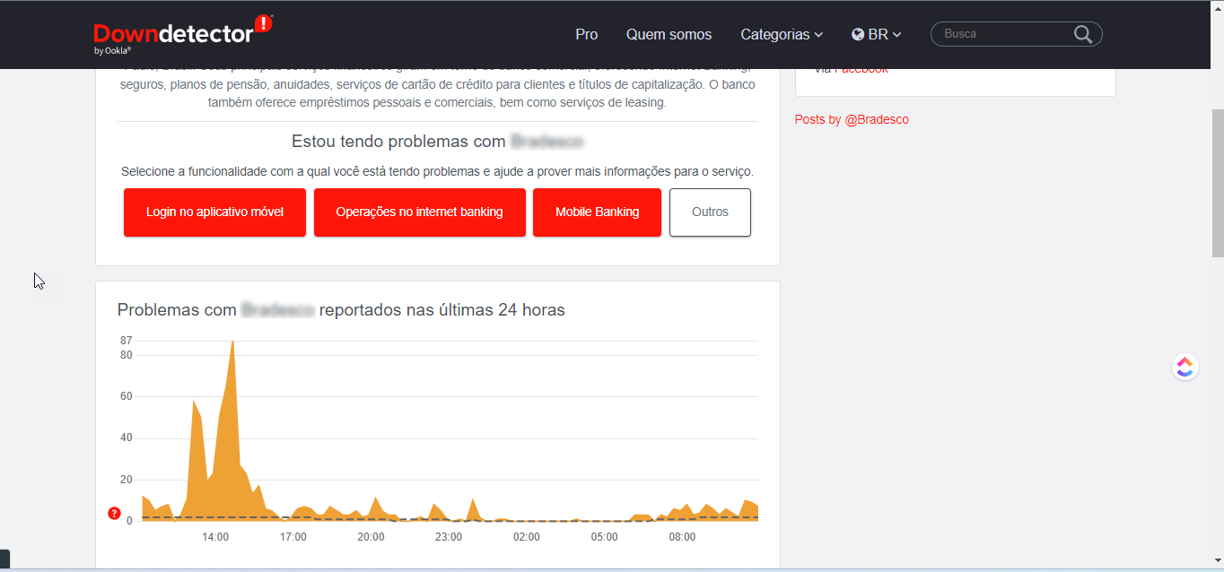Viewport: 1224px width, 572px height.
Task: Go to Quem somos page
Action: 669,35
